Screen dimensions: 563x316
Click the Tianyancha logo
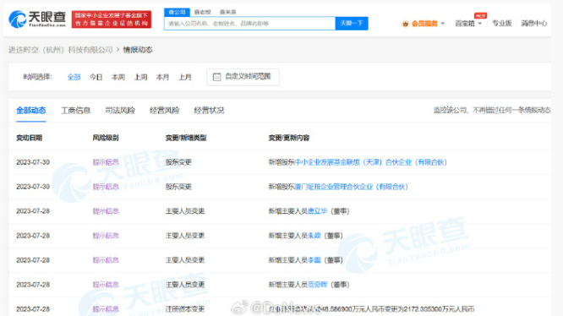coord(37,19)
